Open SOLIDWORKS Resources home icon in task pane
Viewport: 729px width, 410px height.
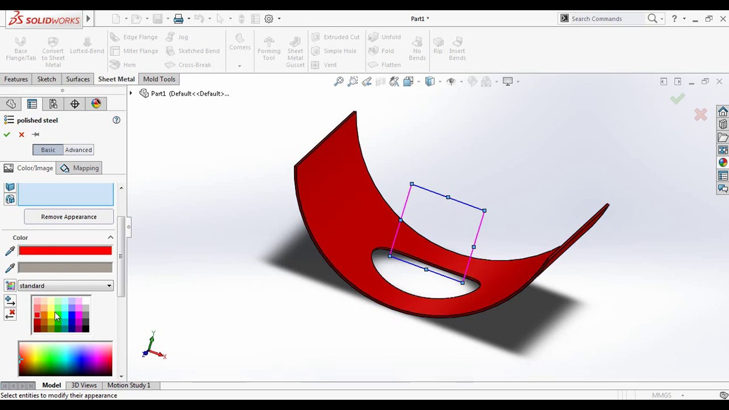[723, 112]
